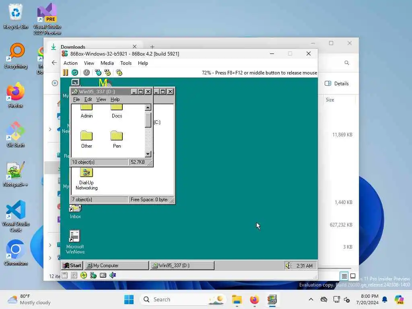Open Help menu in Win95_337 window

(x=115, y=99)
